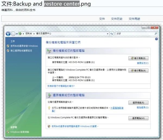Expand the arrow before 備份及還原中心 breadcrumb
Screen dimensions: 163x140
pos(34,34)
